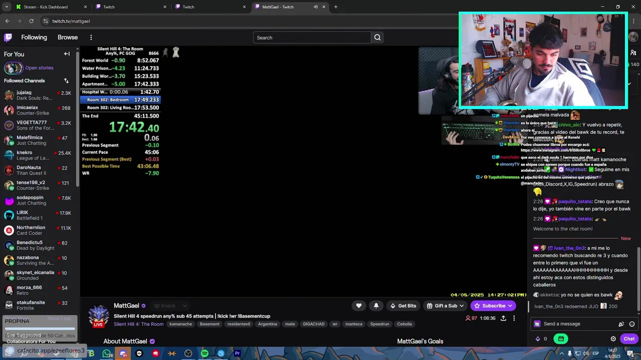Click the MattGael channel avatar

[99, 316]
